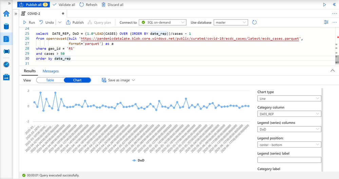Screen dimensions: 339x179
Task: Open the Manage toolbox icon
Action: coord(6,77)
